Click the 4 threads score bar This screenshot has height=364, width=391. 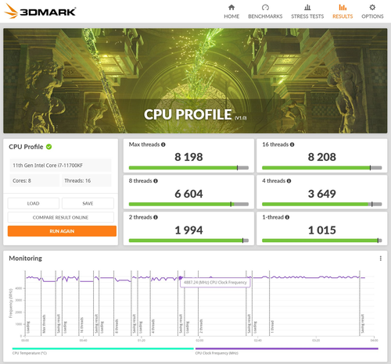[x=322, y=205]
